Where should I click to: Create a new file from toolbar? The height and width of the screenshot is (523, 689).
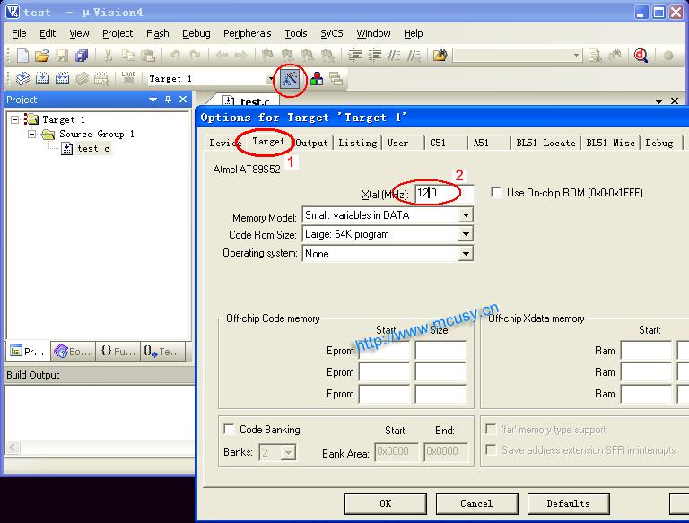pos(22,56)
